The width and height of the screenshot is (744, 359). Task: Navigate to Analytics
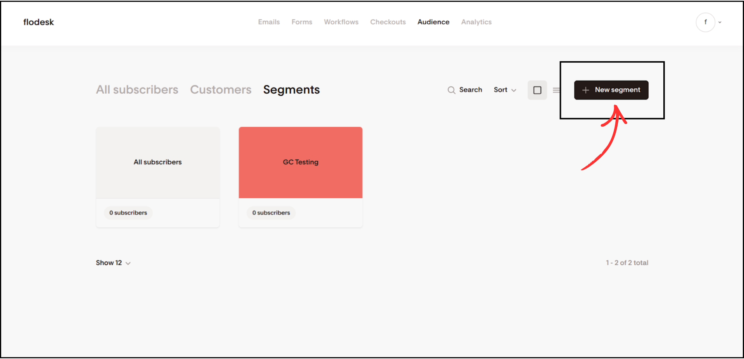point(476,22)
